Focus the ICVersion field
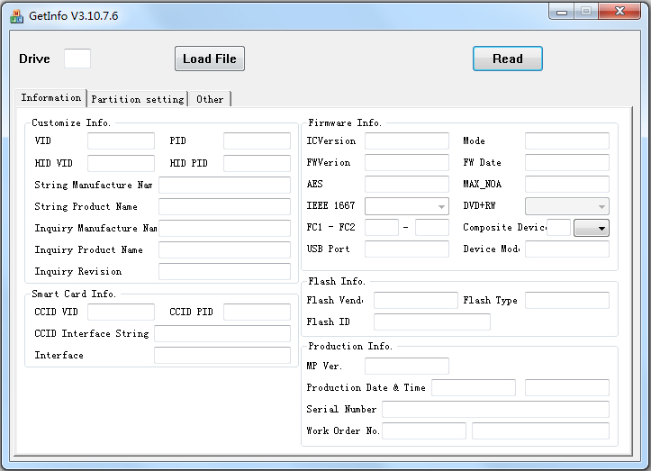Viewport: 651px width, 471px height. point(406,141)
